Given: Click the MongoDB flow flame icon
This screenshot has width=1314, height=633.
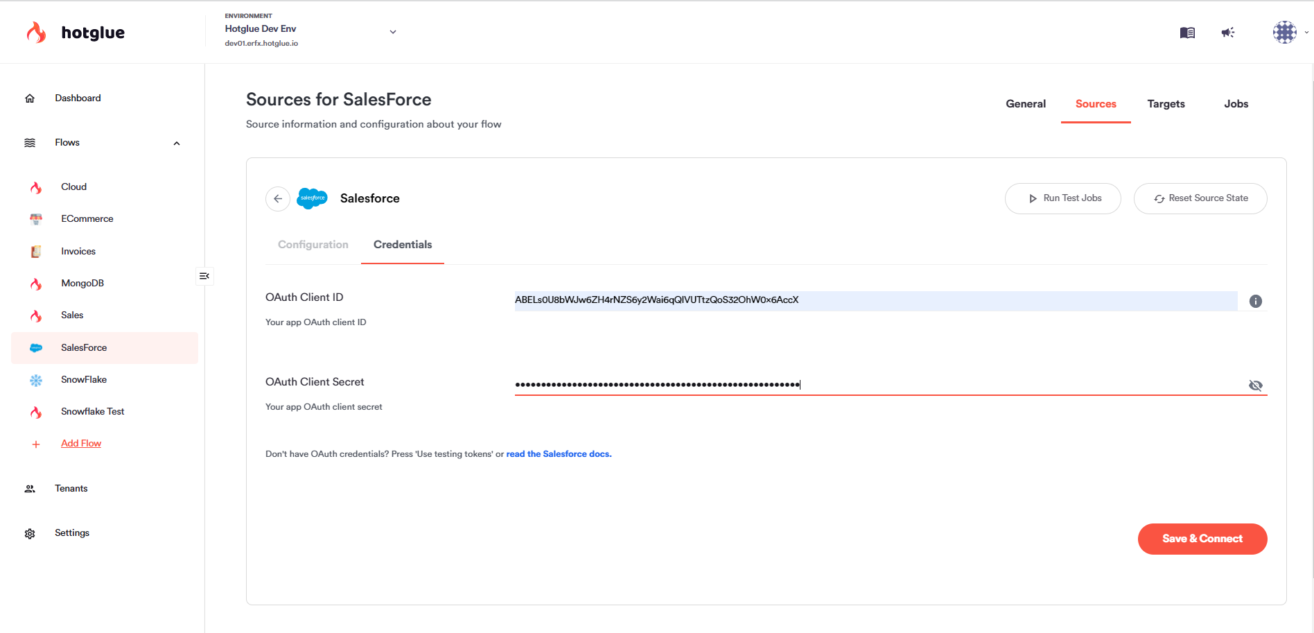Looking at the screenshot, I should click(x=36, y=284).
